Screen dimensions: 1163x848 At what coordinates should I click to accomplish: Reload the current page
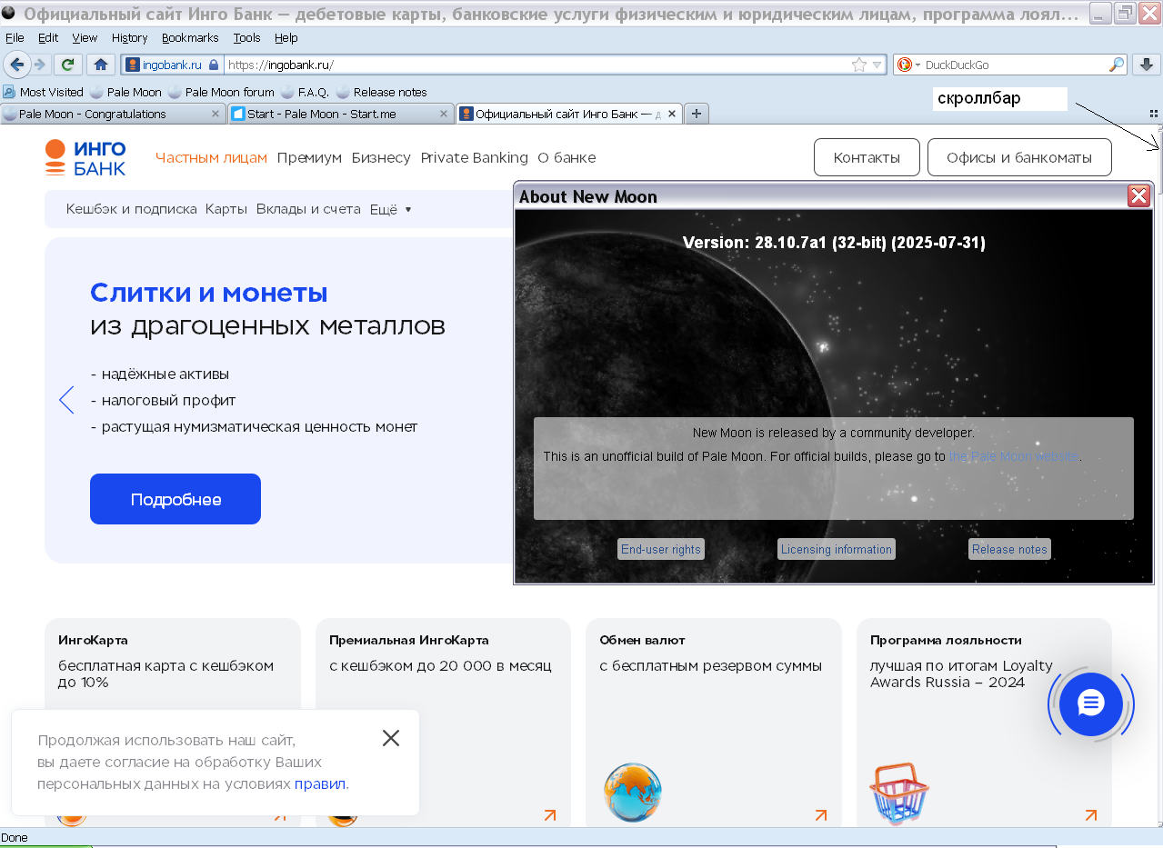[67, 65]
